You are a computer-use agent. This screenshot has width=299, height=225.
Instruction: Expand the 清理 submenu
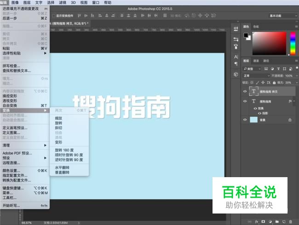[x=24, y=145]
